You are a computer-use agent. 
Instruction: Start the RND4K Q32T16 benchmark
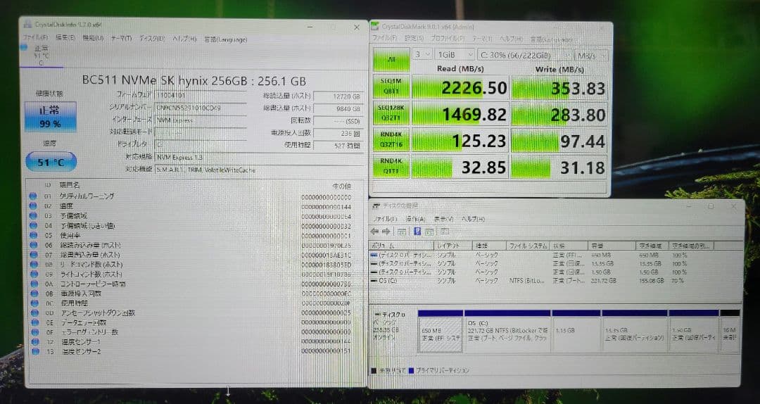click(x=391, y=141)
